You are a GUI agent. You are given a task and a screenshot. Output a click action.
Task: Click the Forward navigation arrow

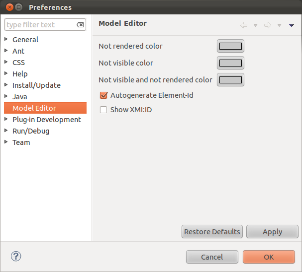(267, 25)
